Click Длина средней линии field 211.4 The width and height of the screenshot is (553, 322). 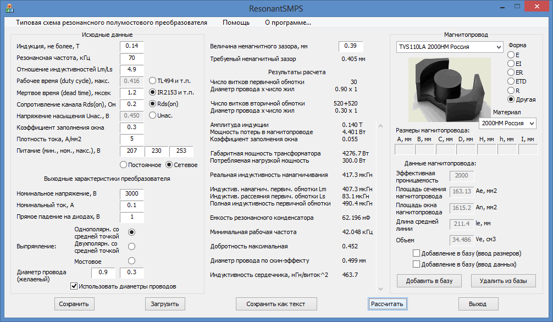pyautogui.click(x=462, y=224)
